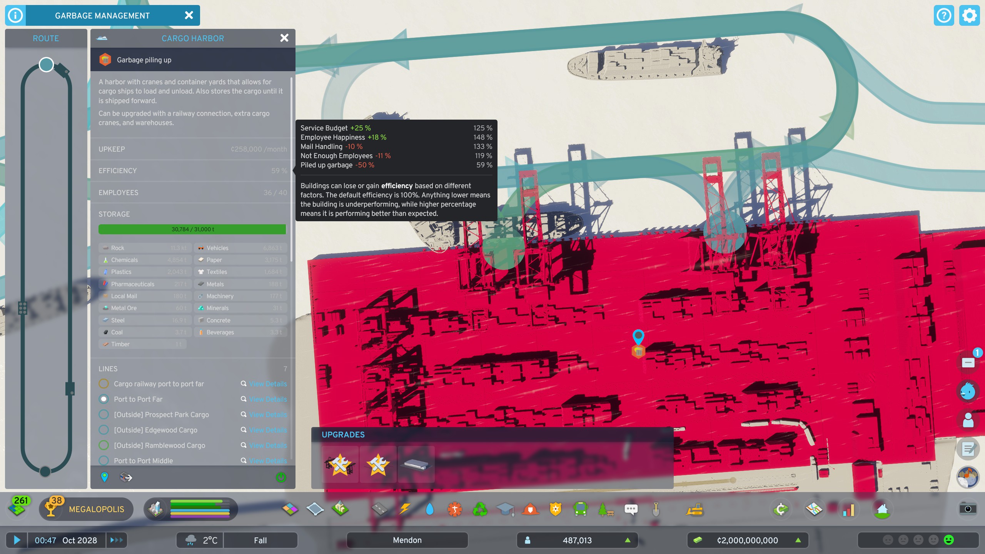This screenshot has width=985, height=554.
Task: Open Chirper on the right side
Action: [x=968, y=391]
